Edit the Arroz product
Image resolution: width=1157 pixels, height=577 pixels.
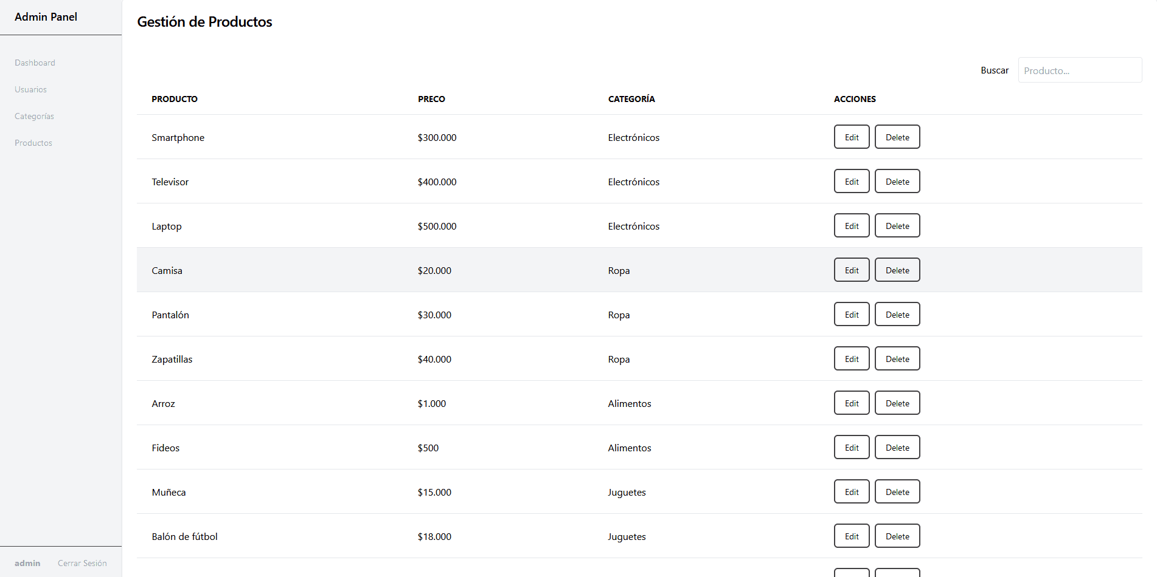click(x=852, y=403)
